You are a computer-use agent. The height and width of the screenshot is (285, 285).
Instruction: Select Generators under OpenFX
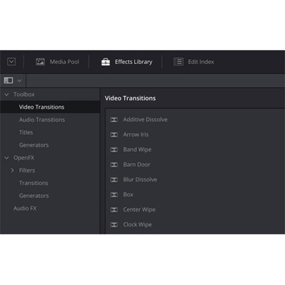[34, 195]
